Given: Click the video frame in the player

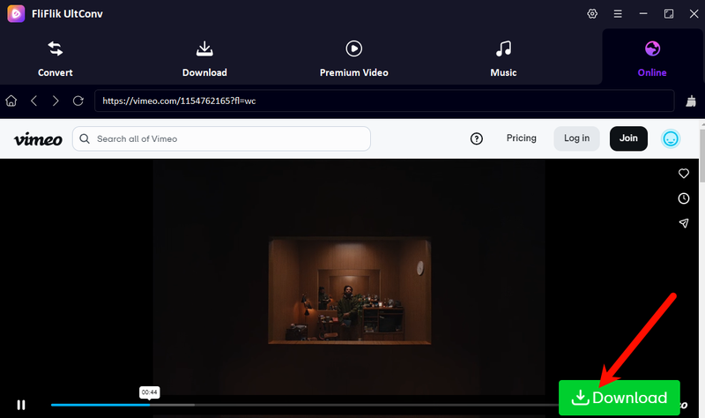Looking at the screenshot, I should pyautogui.click(x=349, y=277).
